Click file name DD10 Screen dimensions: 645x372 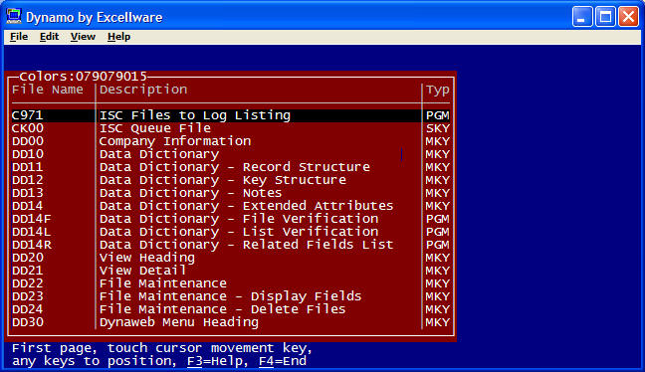(28, 154)
